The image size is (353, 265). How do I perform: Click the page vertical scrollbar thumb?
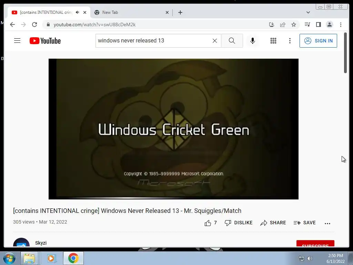pyautogui.click(x=345, y=53)
